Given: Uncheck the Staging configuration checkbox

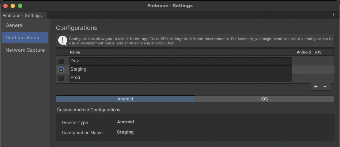Looking at the screenshot, I should click(61, 70).
